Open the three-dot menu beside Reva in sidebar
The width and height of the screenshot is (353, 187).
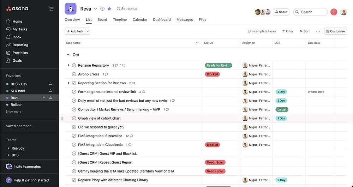click(x=44, y=98)
